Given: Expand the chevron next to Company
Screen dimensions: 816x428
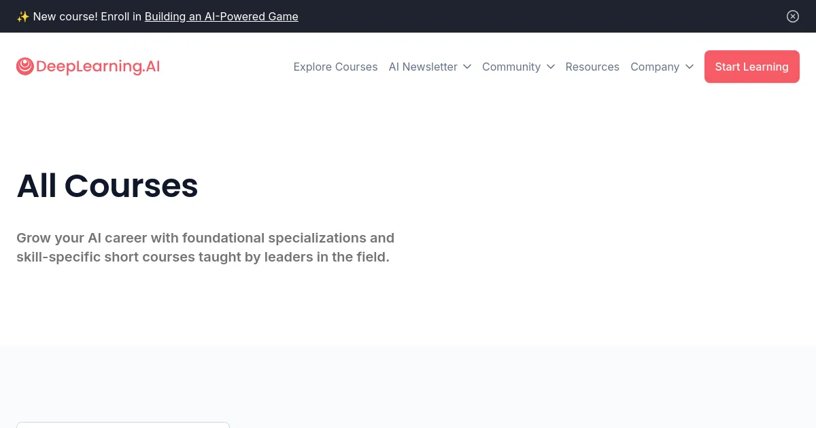Looking at the screenshot, I should coord(690,67).
